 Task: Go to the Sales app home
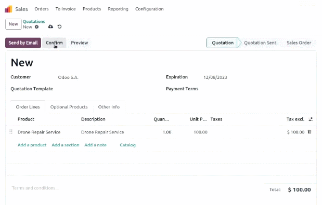21,9
